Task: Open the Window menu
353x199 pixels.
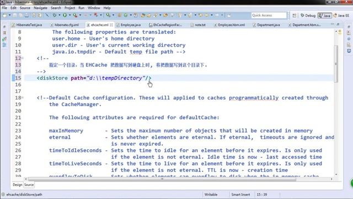Action: [x=94, y=8]
